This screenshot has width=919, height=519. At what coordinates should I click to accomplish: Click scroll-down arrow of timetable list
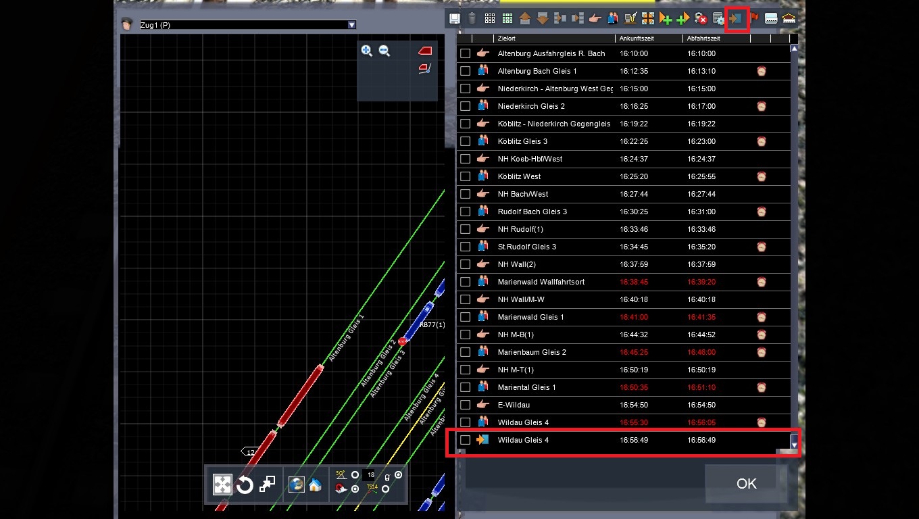tap(794, 445)
